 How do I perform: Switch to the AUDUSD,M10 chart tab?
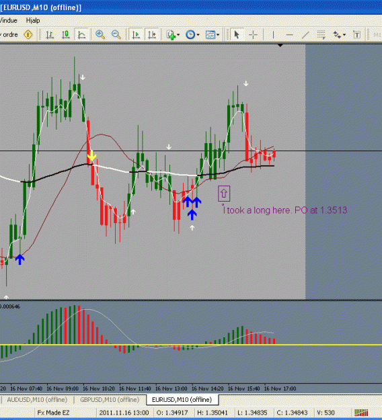(x=37, y=400)
